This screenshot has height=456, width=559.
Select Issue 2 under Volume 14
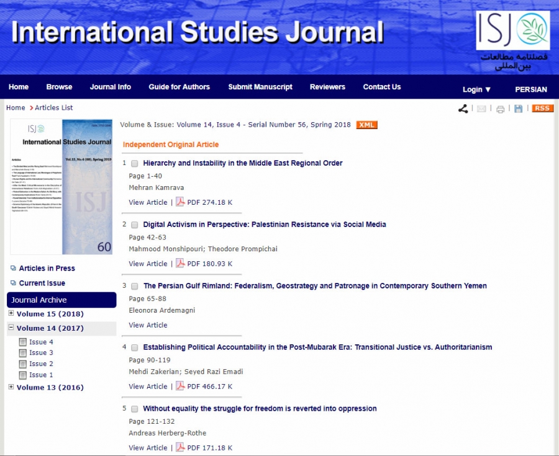point(41,364)
